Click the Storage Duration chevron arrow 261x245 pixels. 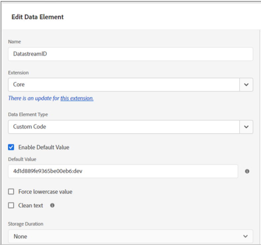[x=245, y=236]
